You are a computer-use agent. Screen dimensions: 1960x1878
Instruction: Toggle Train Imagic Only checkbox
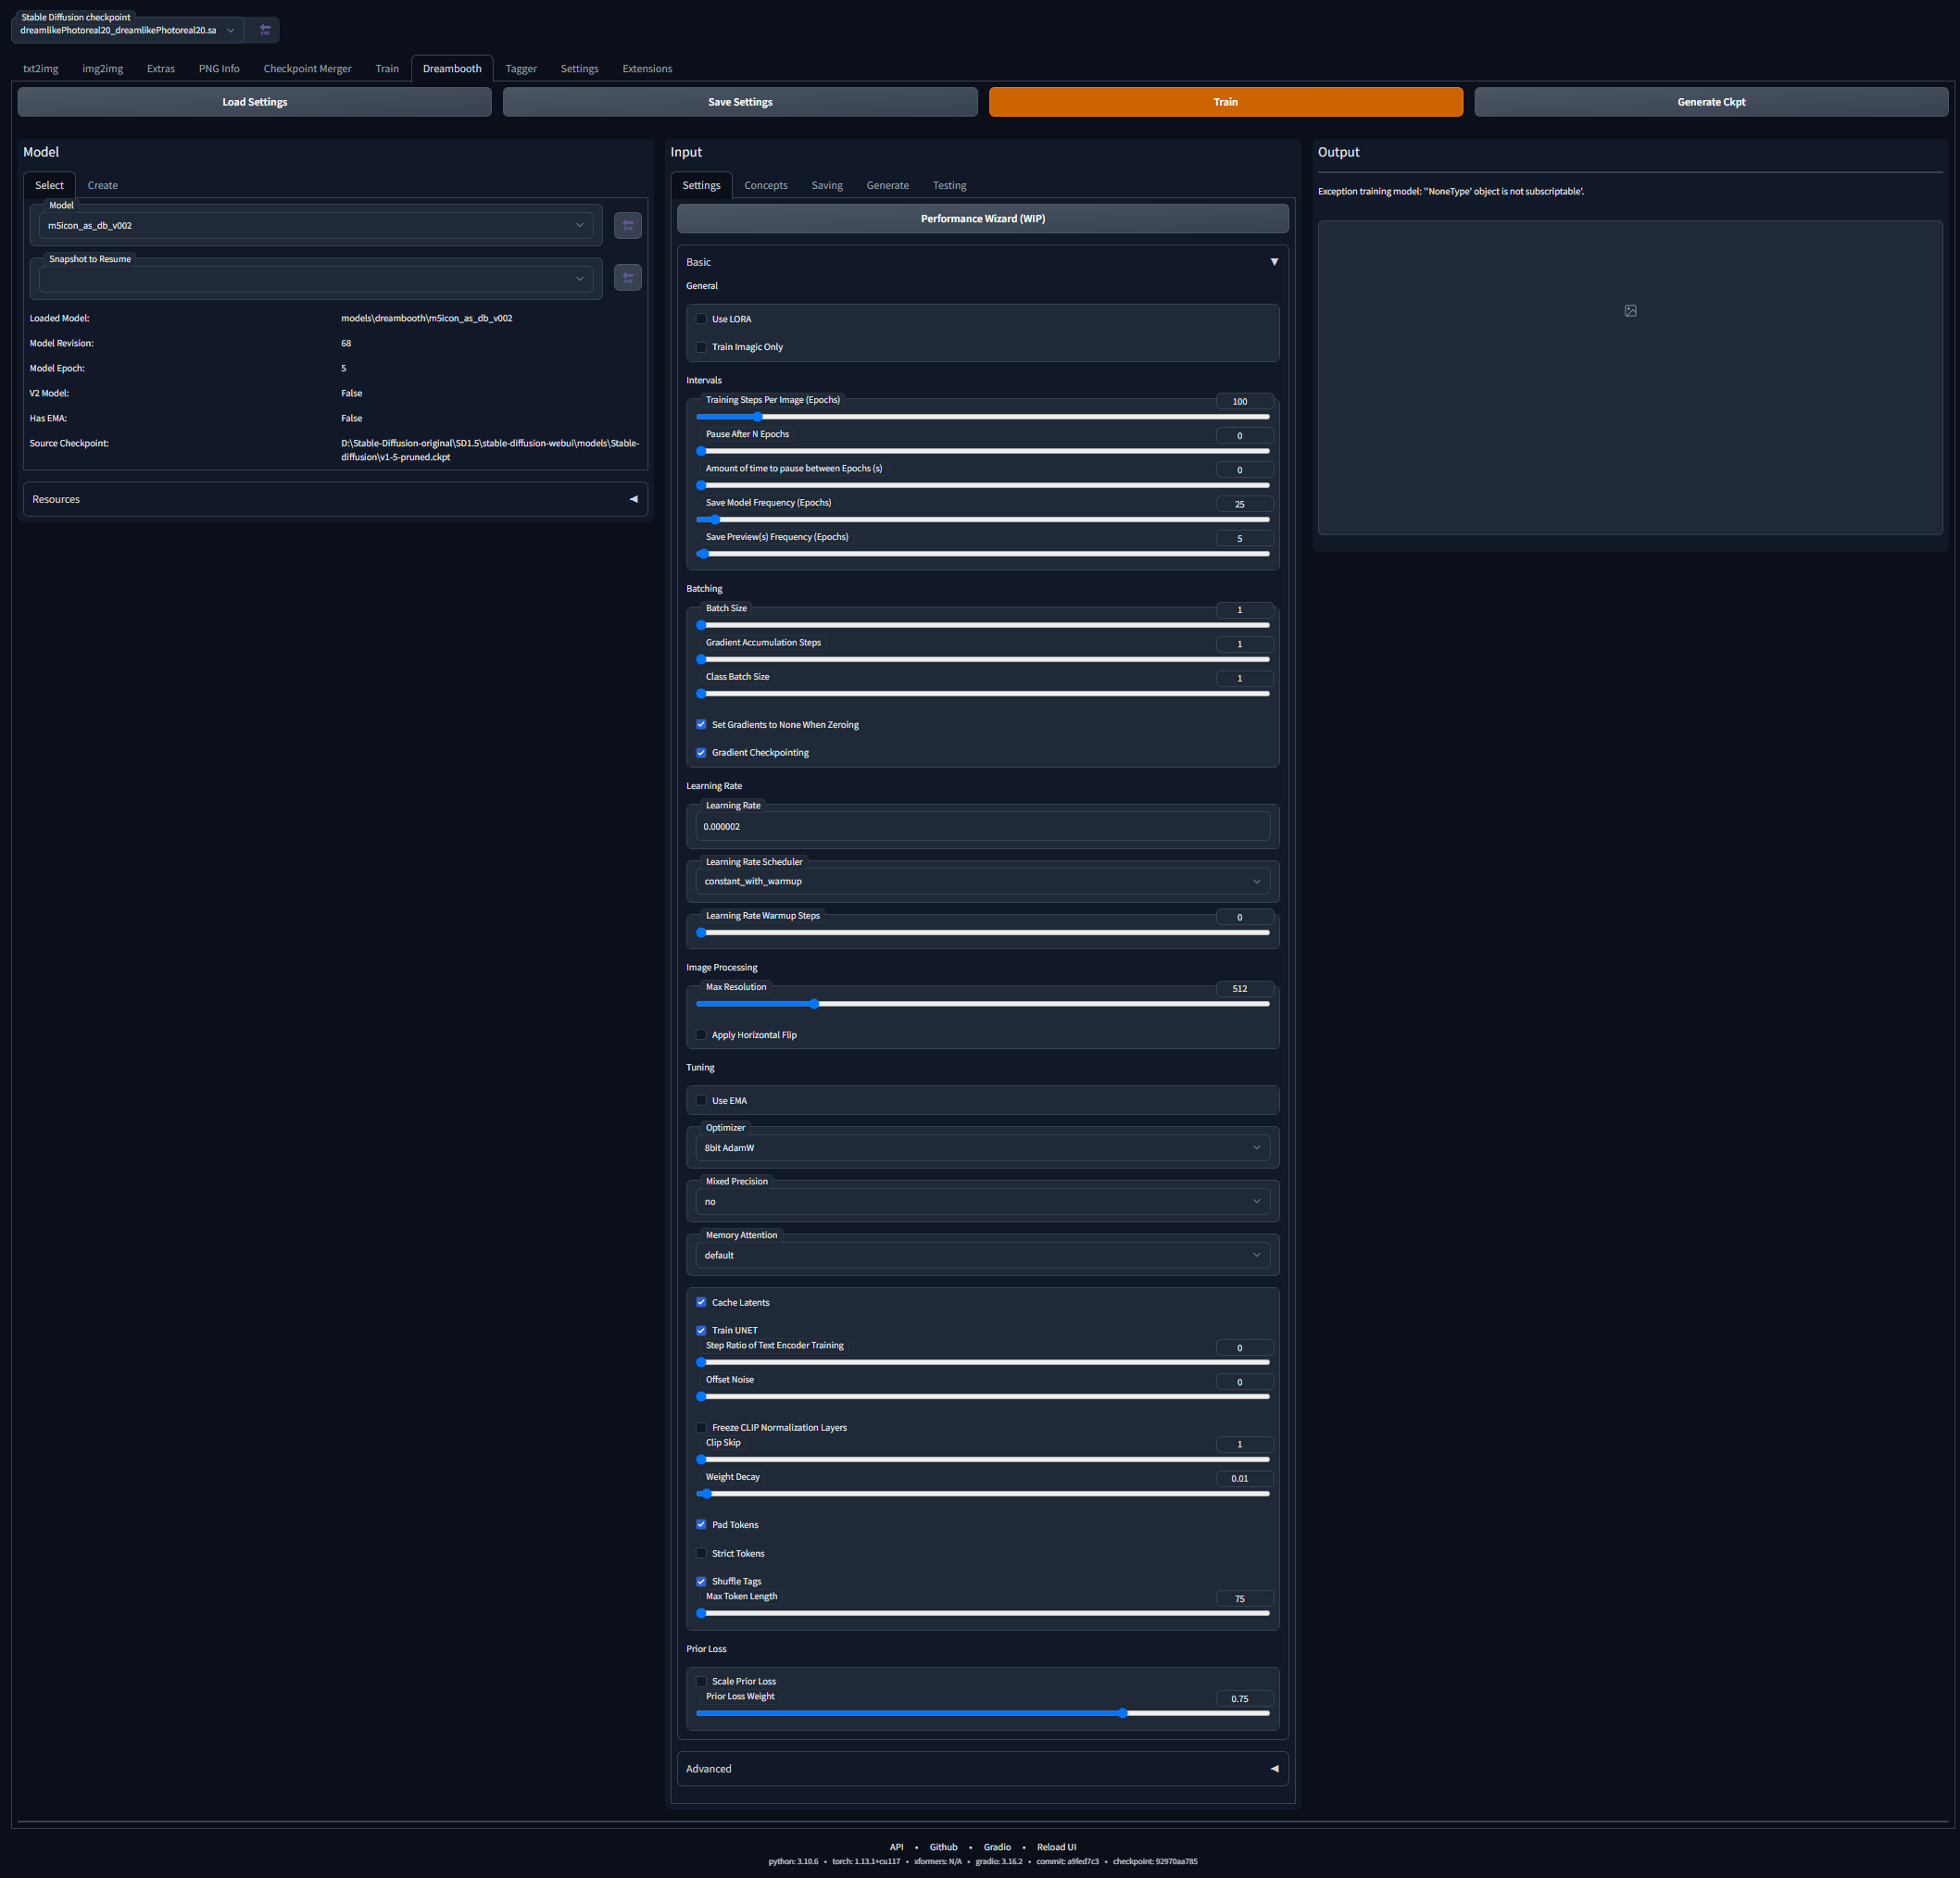[x=701, y=347]
